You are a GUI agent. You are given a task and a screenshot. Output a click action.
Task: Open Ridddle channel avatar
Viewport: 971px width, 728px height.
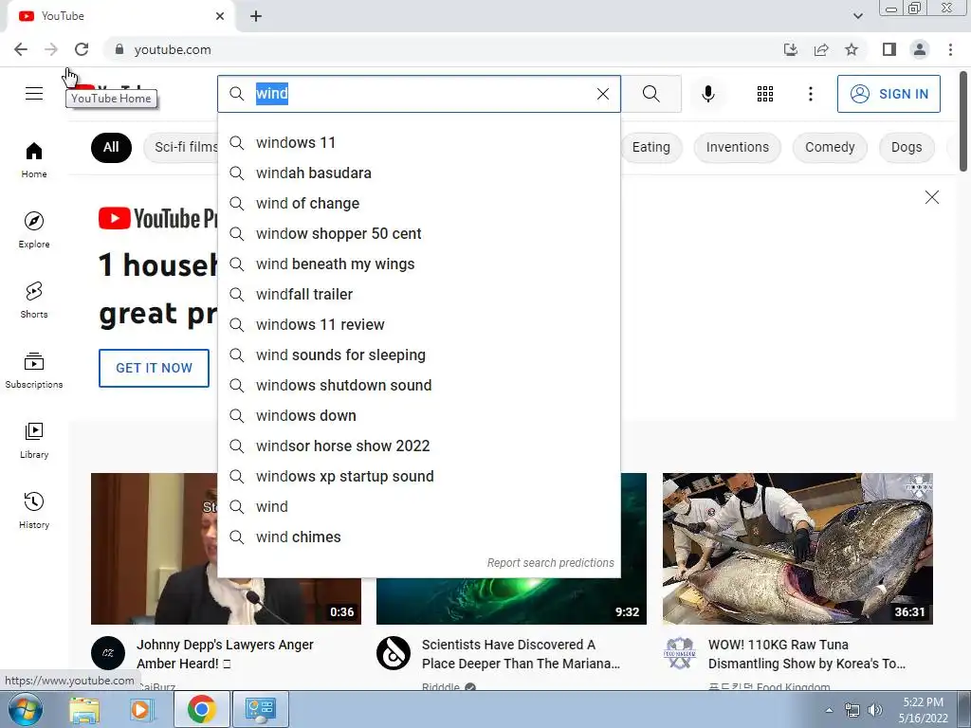(394, 653)
